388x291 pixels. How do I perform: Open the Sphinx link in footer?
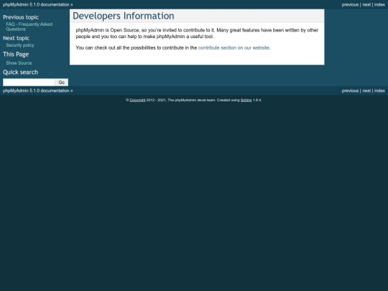pos(246,100)
